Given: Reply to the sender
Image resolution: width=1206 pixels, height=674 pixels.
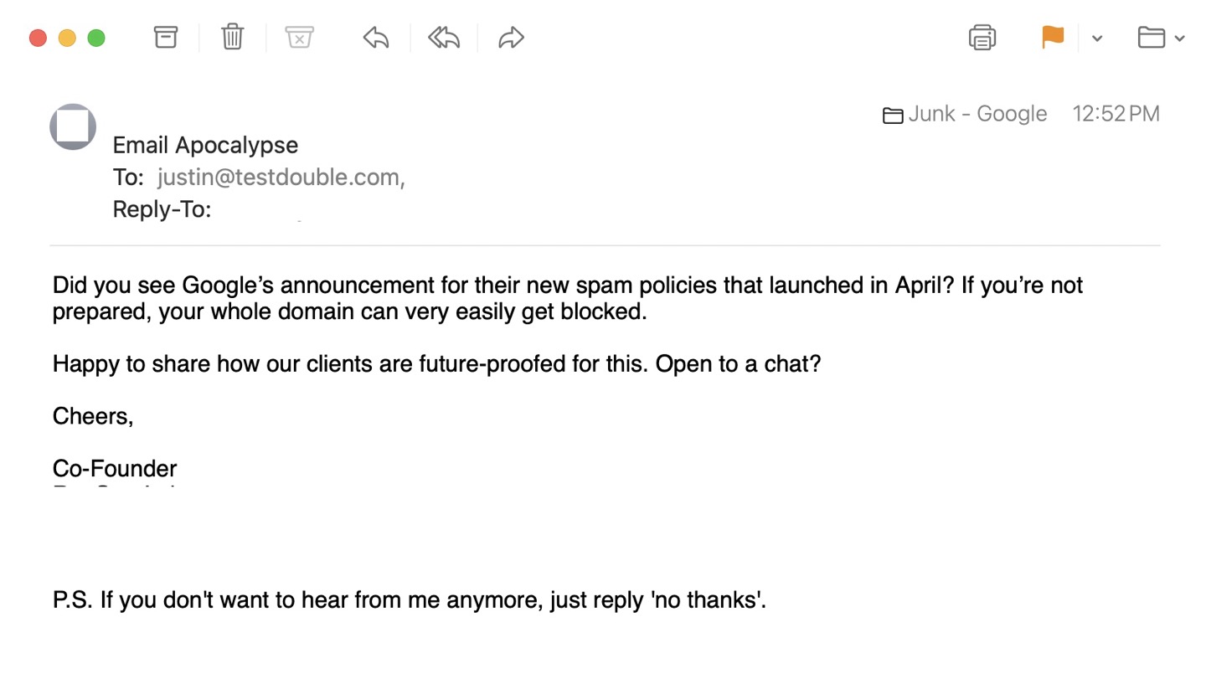Looking at the screenshot, I should [376, 38].
